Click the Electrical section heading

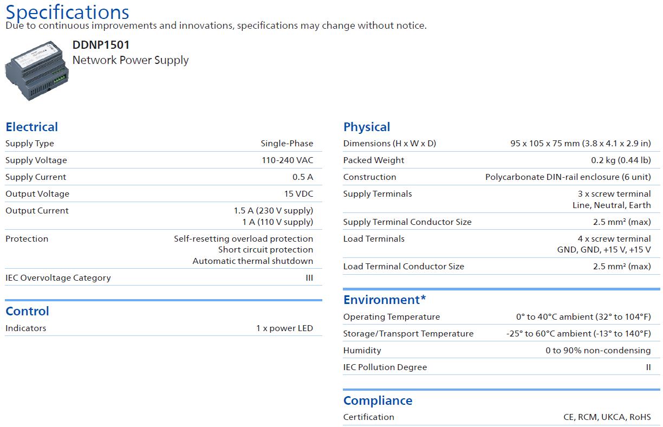[x=31, y=127]
